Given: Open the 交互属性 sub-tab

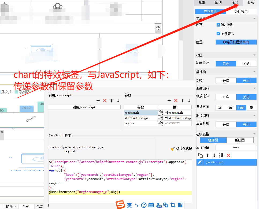Looking at the screenshot, I should pos(210,12).
